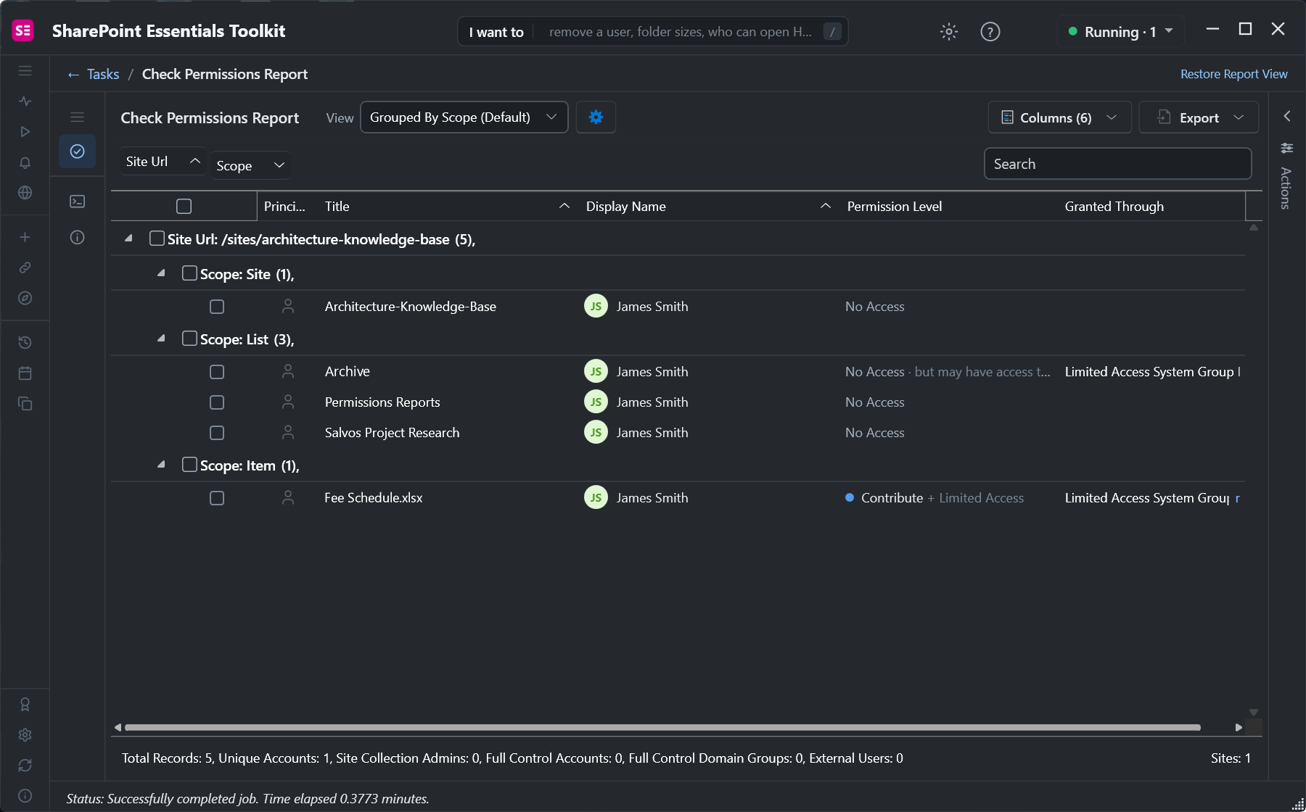1306x812 pixels.
Task: Click the horizontal scrollbar thumb
Action: click(x=662, y=727)
